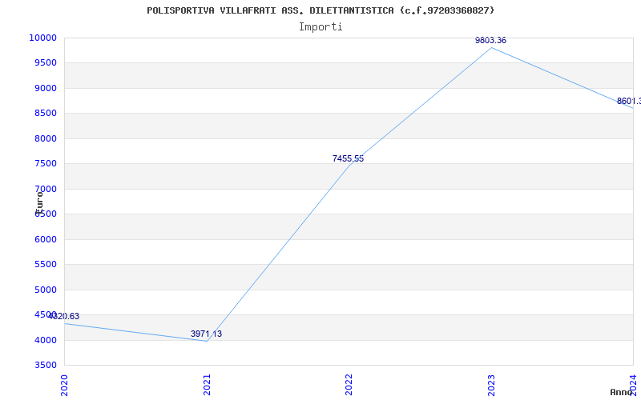Click the 10000 y-axis tick label
641x400 pixels.
42,38
